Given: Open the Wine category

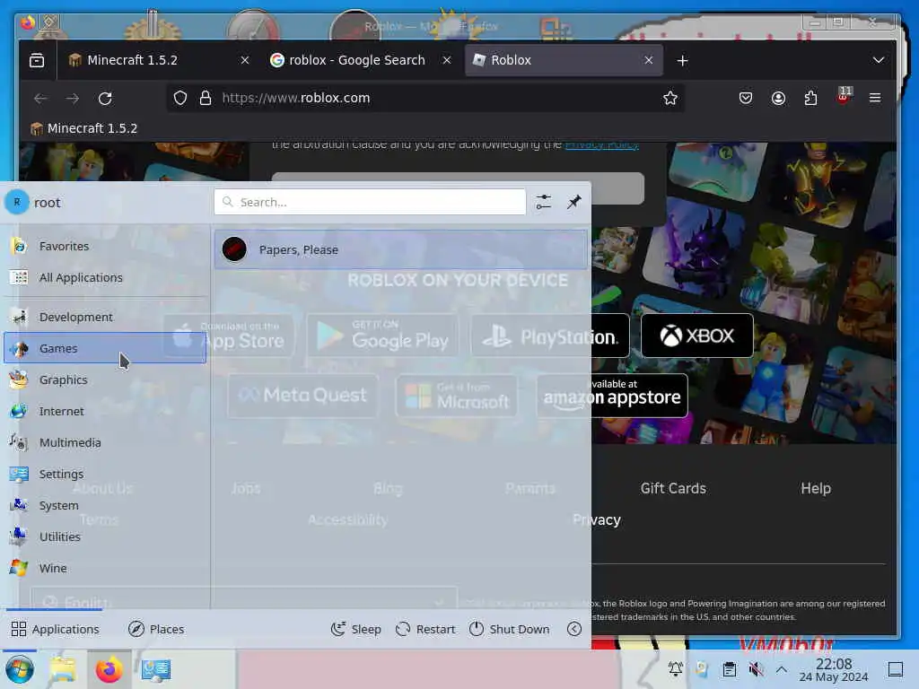Looking at the screenshot, I should (106, 568).
